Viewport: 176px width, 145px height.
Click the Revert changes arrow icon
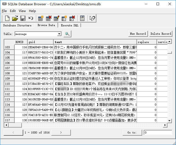tap(31, 18)
